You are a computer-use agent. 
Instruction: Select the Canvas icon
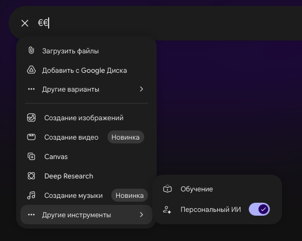click(x=31, y=156)
